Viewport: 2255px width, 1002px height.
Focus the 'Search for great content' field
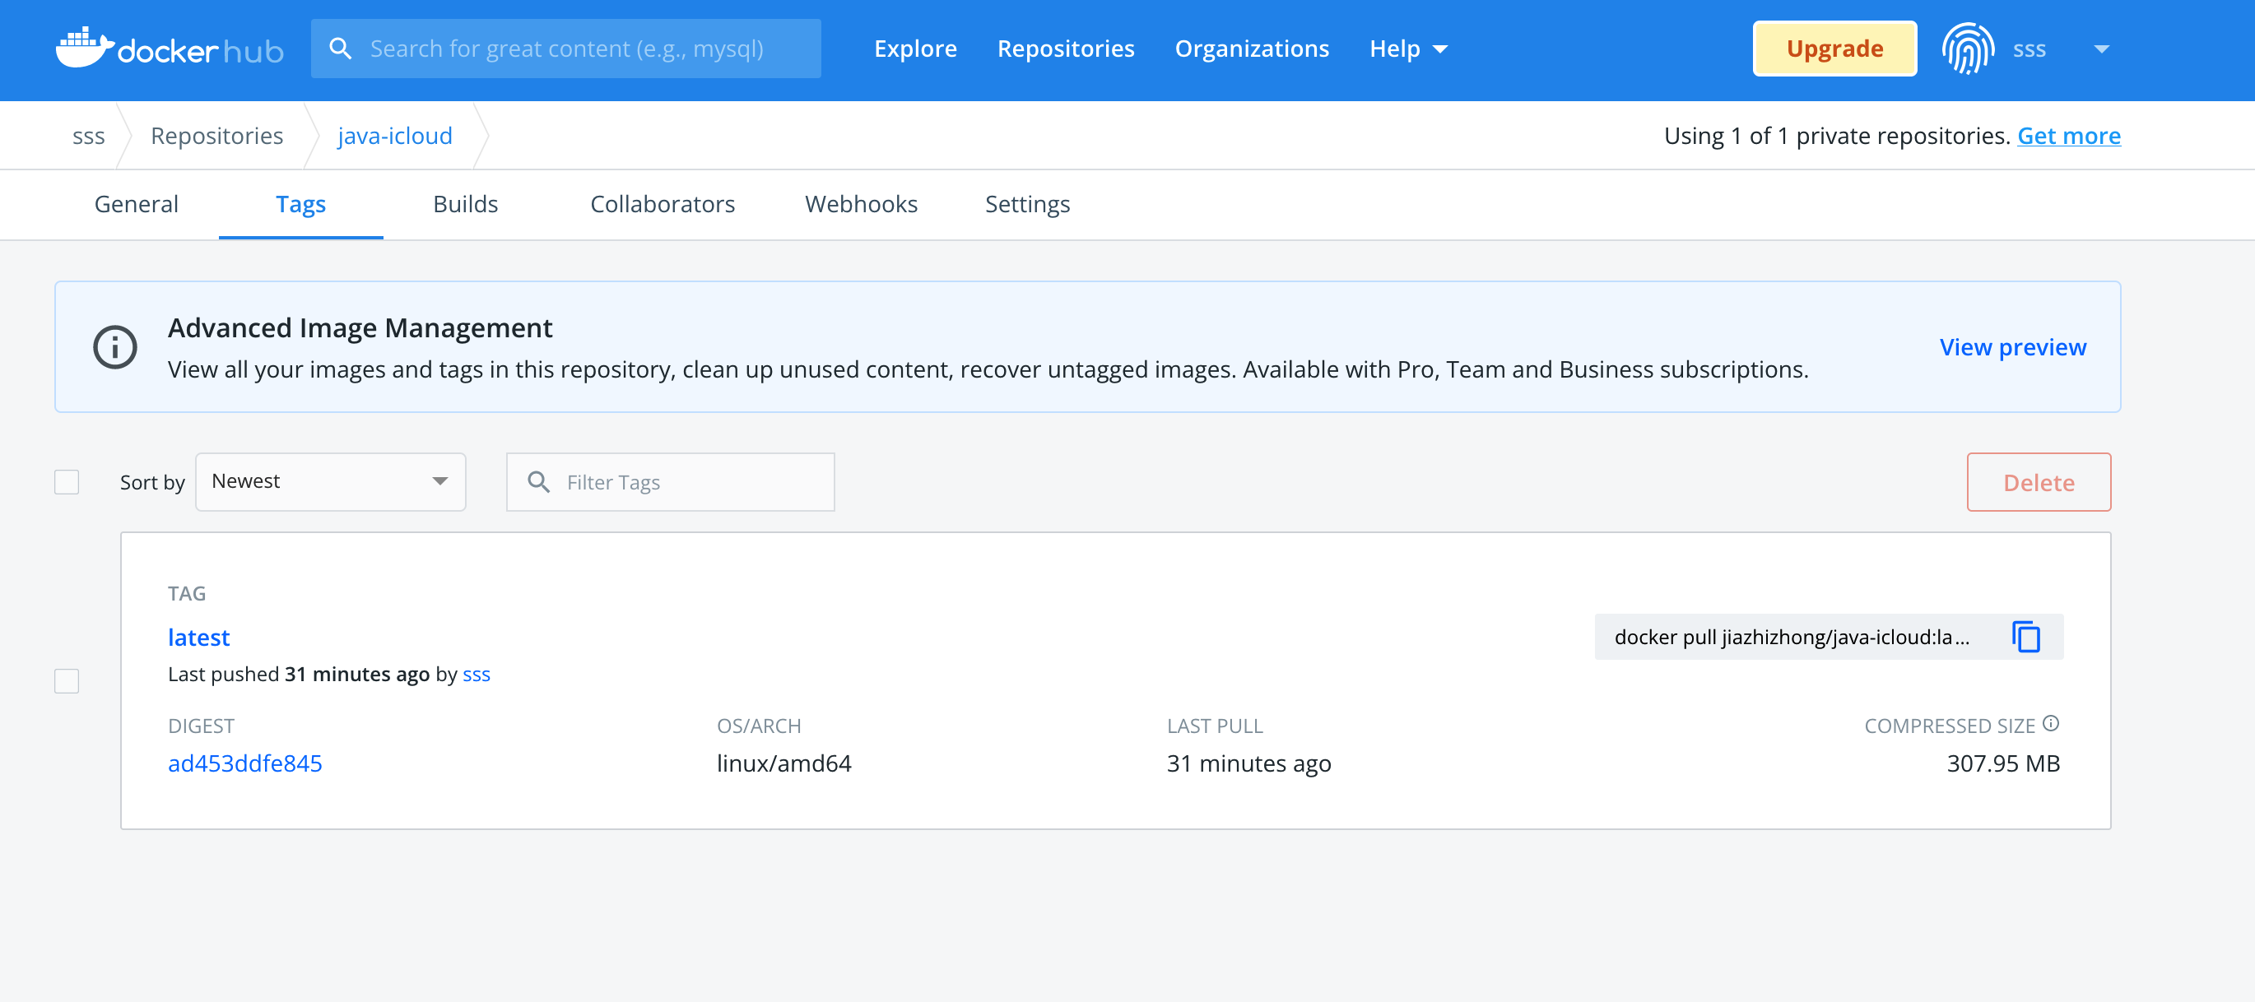pos(565,49)
